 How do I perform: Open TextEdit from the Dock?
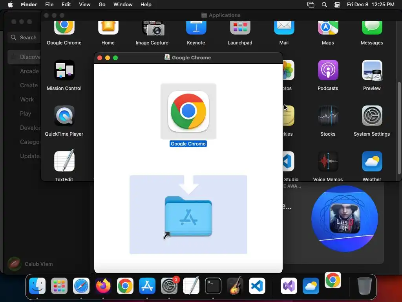[x=191, y=285]
